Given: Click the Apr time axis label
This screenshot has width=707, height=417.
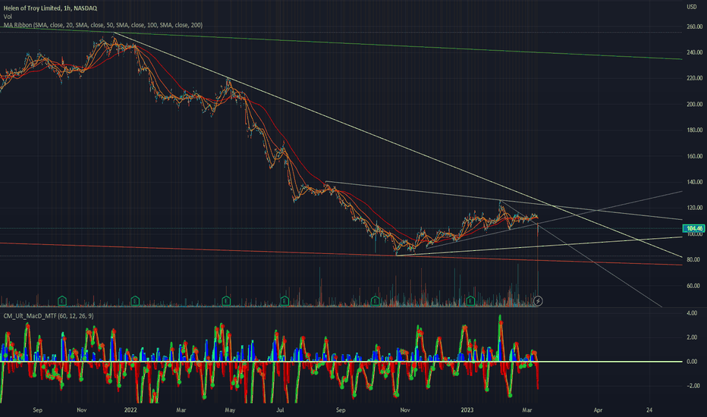Looking at the screenshot, I should pyautogui.click(x=598, y=410).
